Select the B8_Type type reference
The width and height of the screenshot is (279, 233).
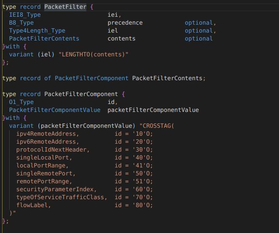21,23
